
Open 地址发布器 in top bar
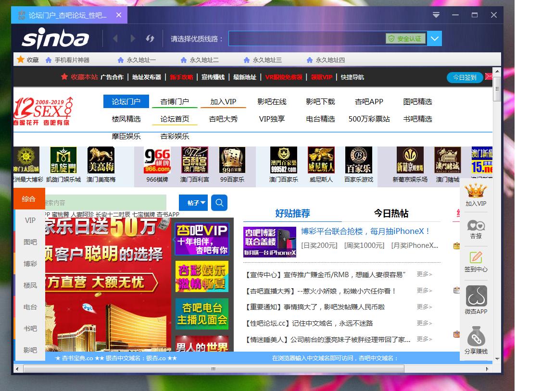(147, 77)
